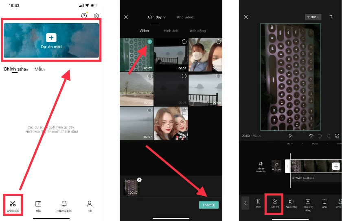
Task: Tap the export upload icon
Action: 331,17
